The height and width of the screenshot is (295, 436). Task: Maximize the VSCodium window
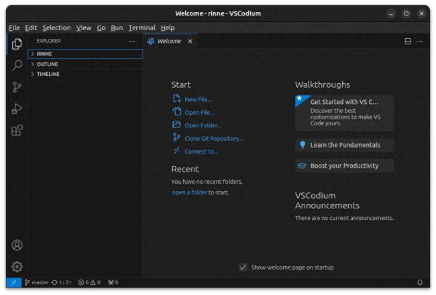(x=406, y=13)
